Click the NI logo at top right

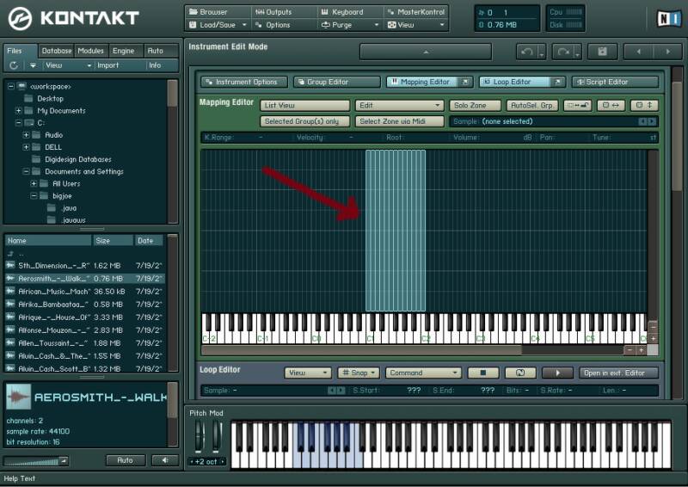669,19
